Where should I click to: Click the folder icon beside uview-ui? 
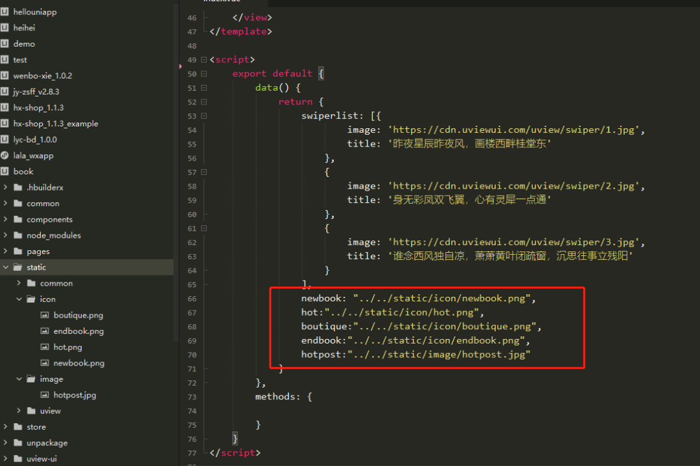pyautogui.click(x=17, y=459)
